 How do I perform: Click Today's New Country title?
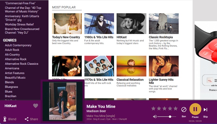[66, 37]
